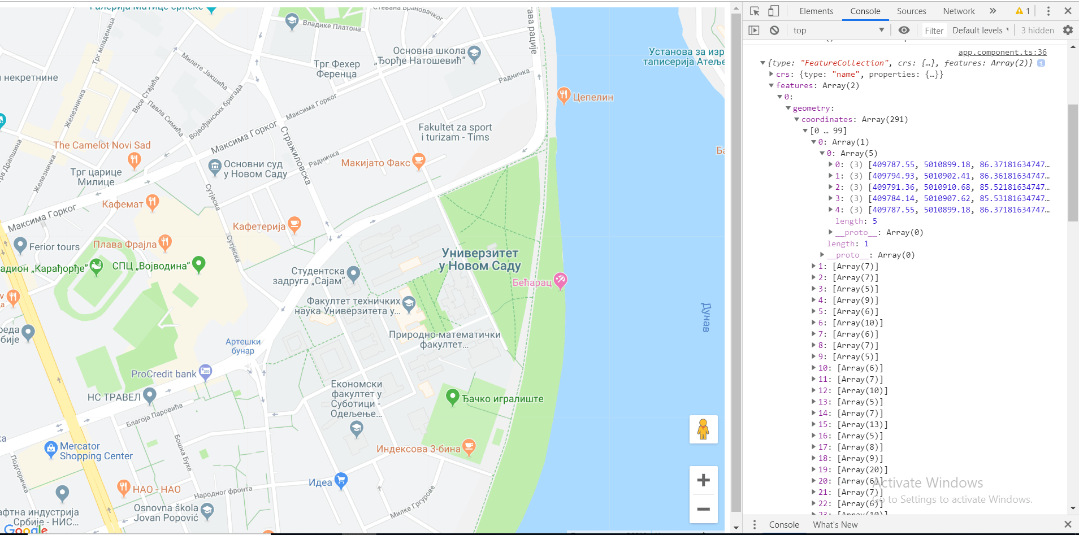Open the Network tab

[x=959, y=11]
